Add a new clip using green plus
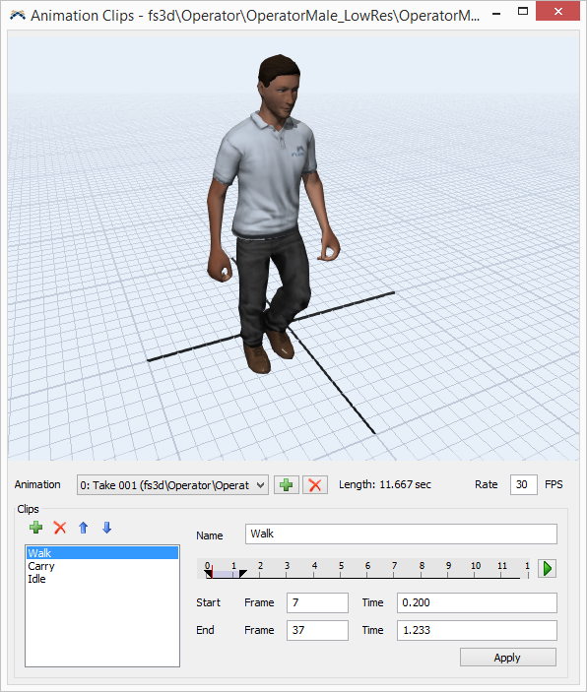Image resolution: width=587 pixels, height=692 pixels. 35,527
